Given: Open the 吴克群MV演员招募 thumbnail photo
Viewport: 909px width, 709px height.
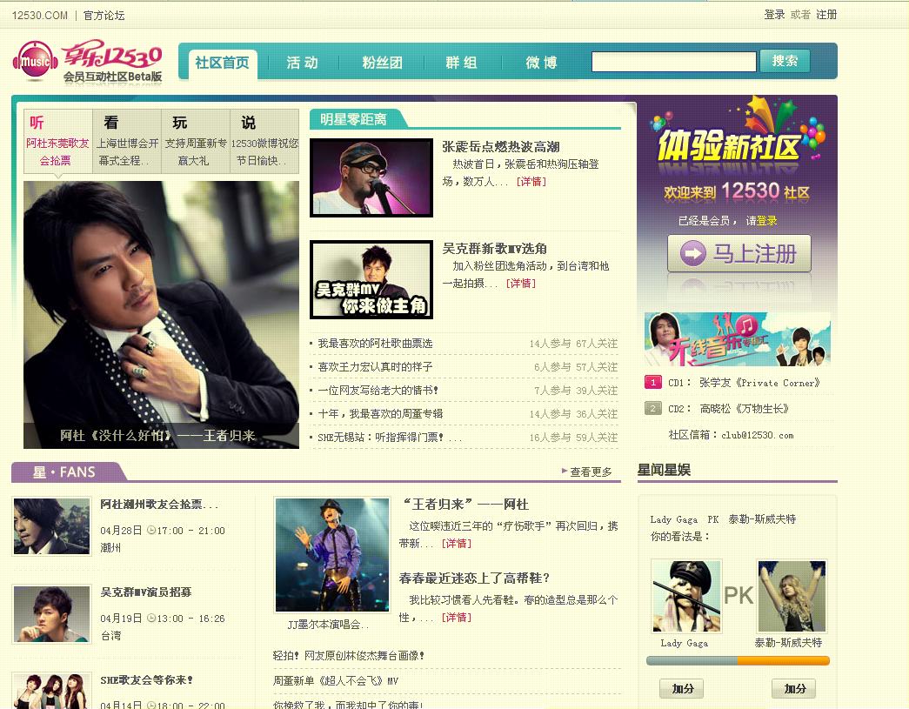Looking at the screenshot, I should [x=51, y=614].
